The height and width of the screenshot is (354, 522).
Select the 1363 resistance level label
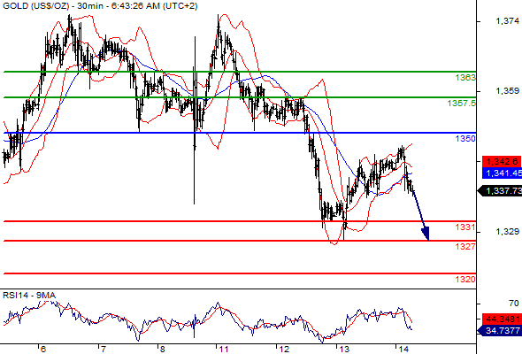[x=465, y=78]
